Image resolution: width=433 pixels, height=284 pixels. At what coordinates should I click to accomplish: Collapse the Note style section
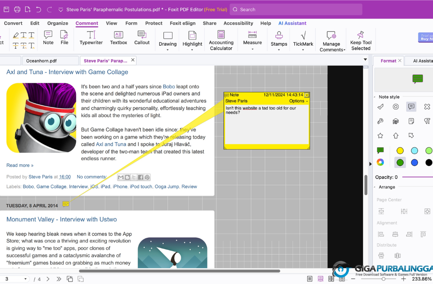(x=374, y=97)
